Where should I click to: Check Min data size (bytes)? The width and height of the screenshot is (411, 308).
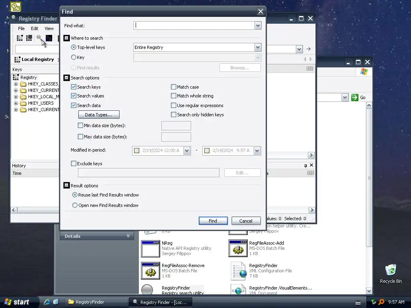point(80,126)
